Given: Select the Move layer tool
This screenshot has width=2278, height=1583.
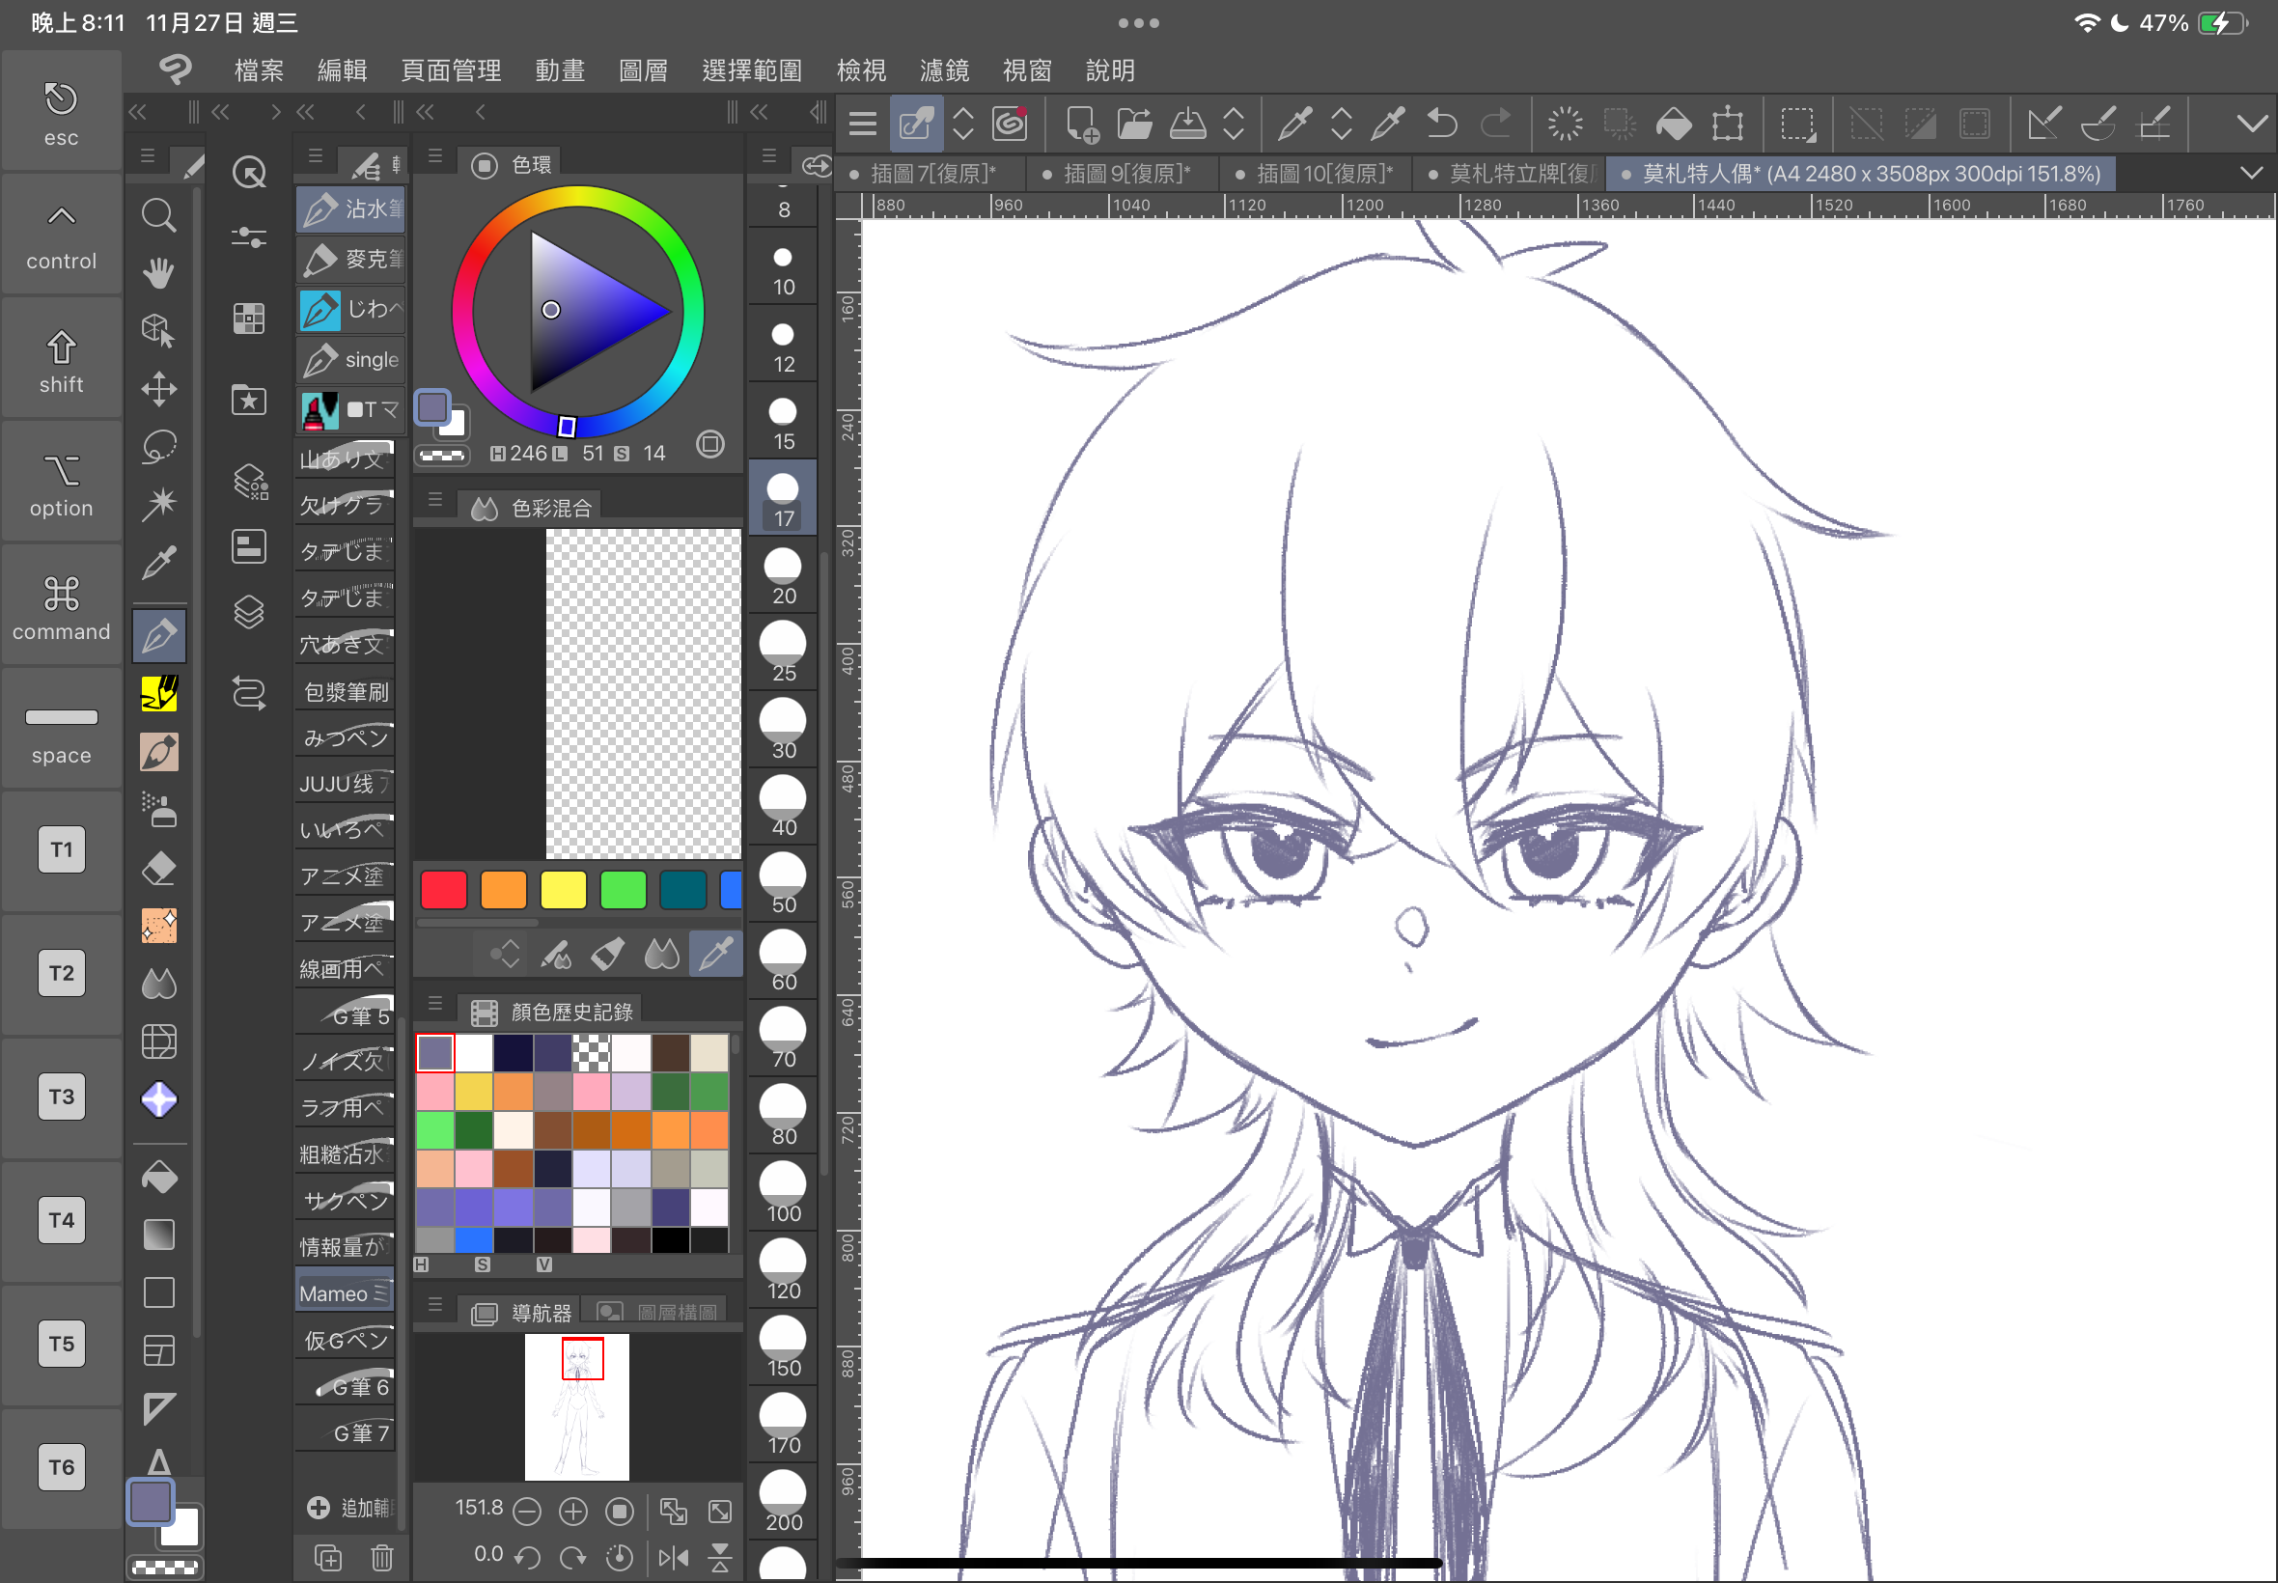Looking at the screenshot, I should 158,389.
